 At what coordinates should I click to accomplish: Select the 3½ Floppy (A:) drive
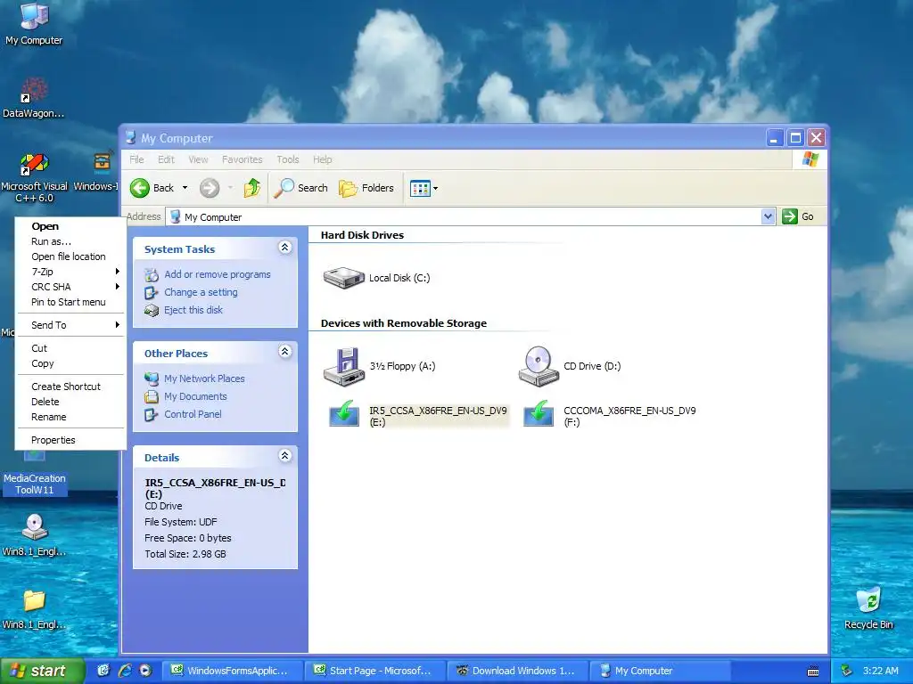coord(380,366)
